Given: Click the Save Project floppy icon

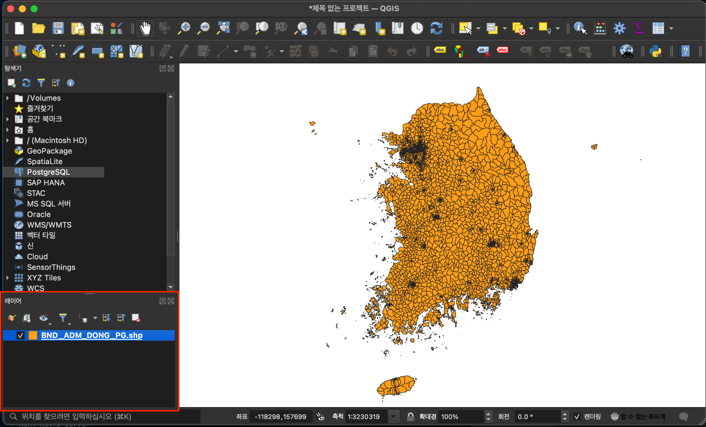Looking at the screenshot, I should click(x=58, y=28).
